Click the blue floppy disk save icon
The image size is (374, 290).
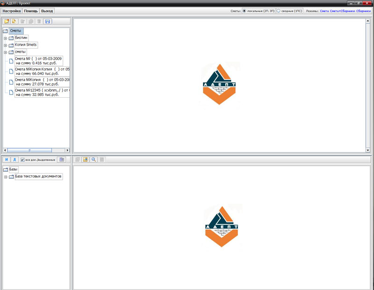(x=48, y=22)
